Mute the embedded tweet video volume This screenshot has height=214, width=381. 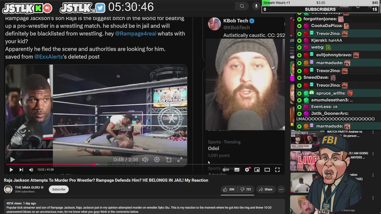(x=145, y=160)
